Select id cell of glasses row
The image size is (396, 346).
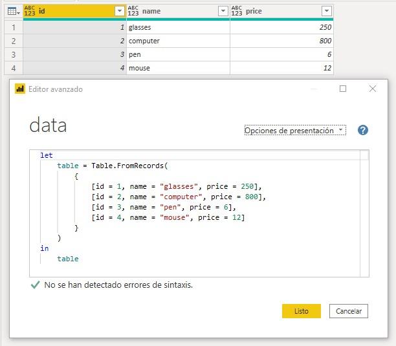coord(74,27)
